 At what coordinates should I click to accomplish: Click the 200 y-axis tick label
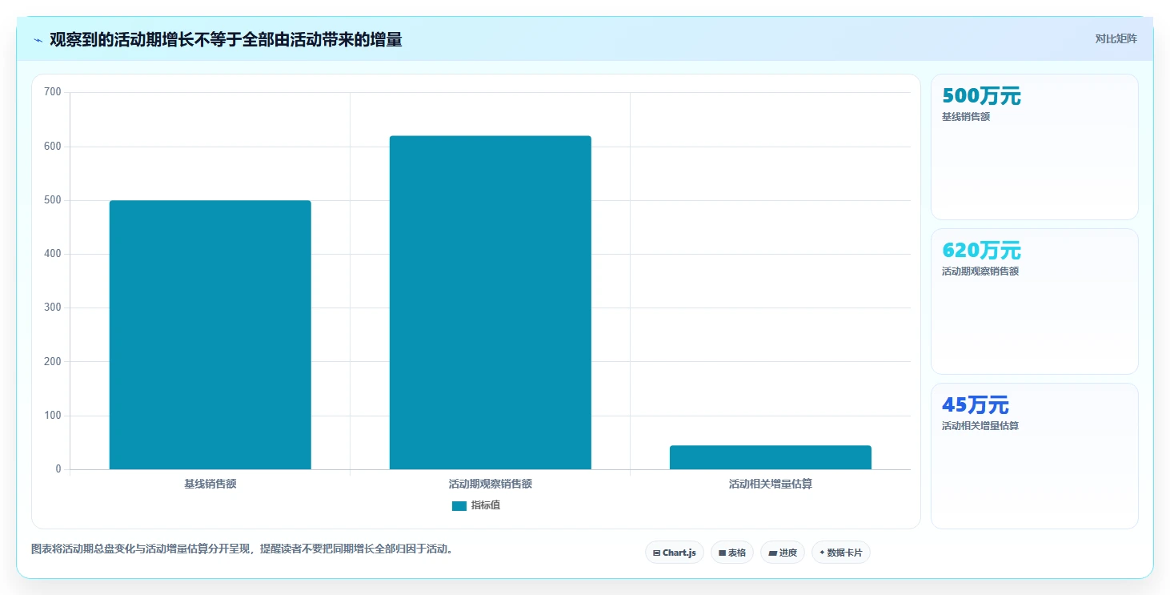pos(53,361)
